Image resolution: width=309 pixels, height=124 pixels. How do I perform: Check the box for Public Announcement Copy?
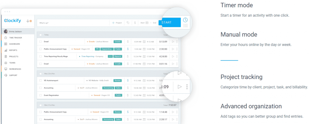click(x=41, y=49)
